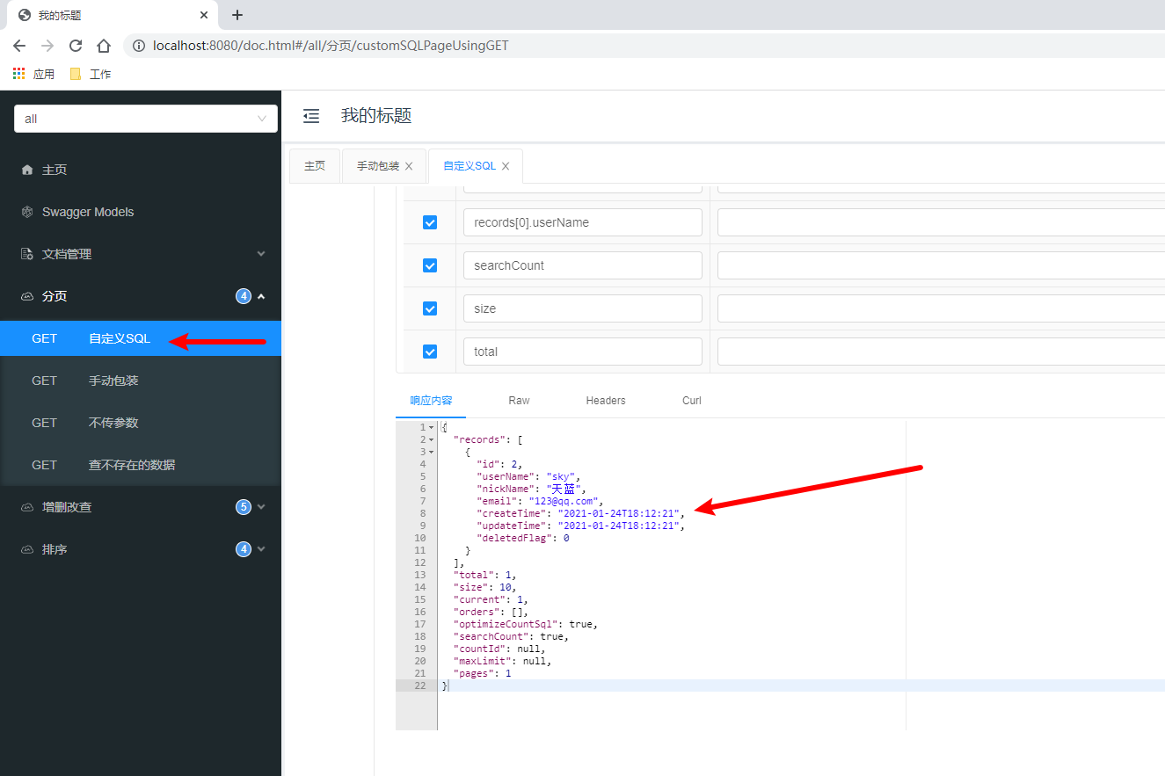Switch to the Raw response tab
The width and height of the screenshot is (1165, 776).
519,401
